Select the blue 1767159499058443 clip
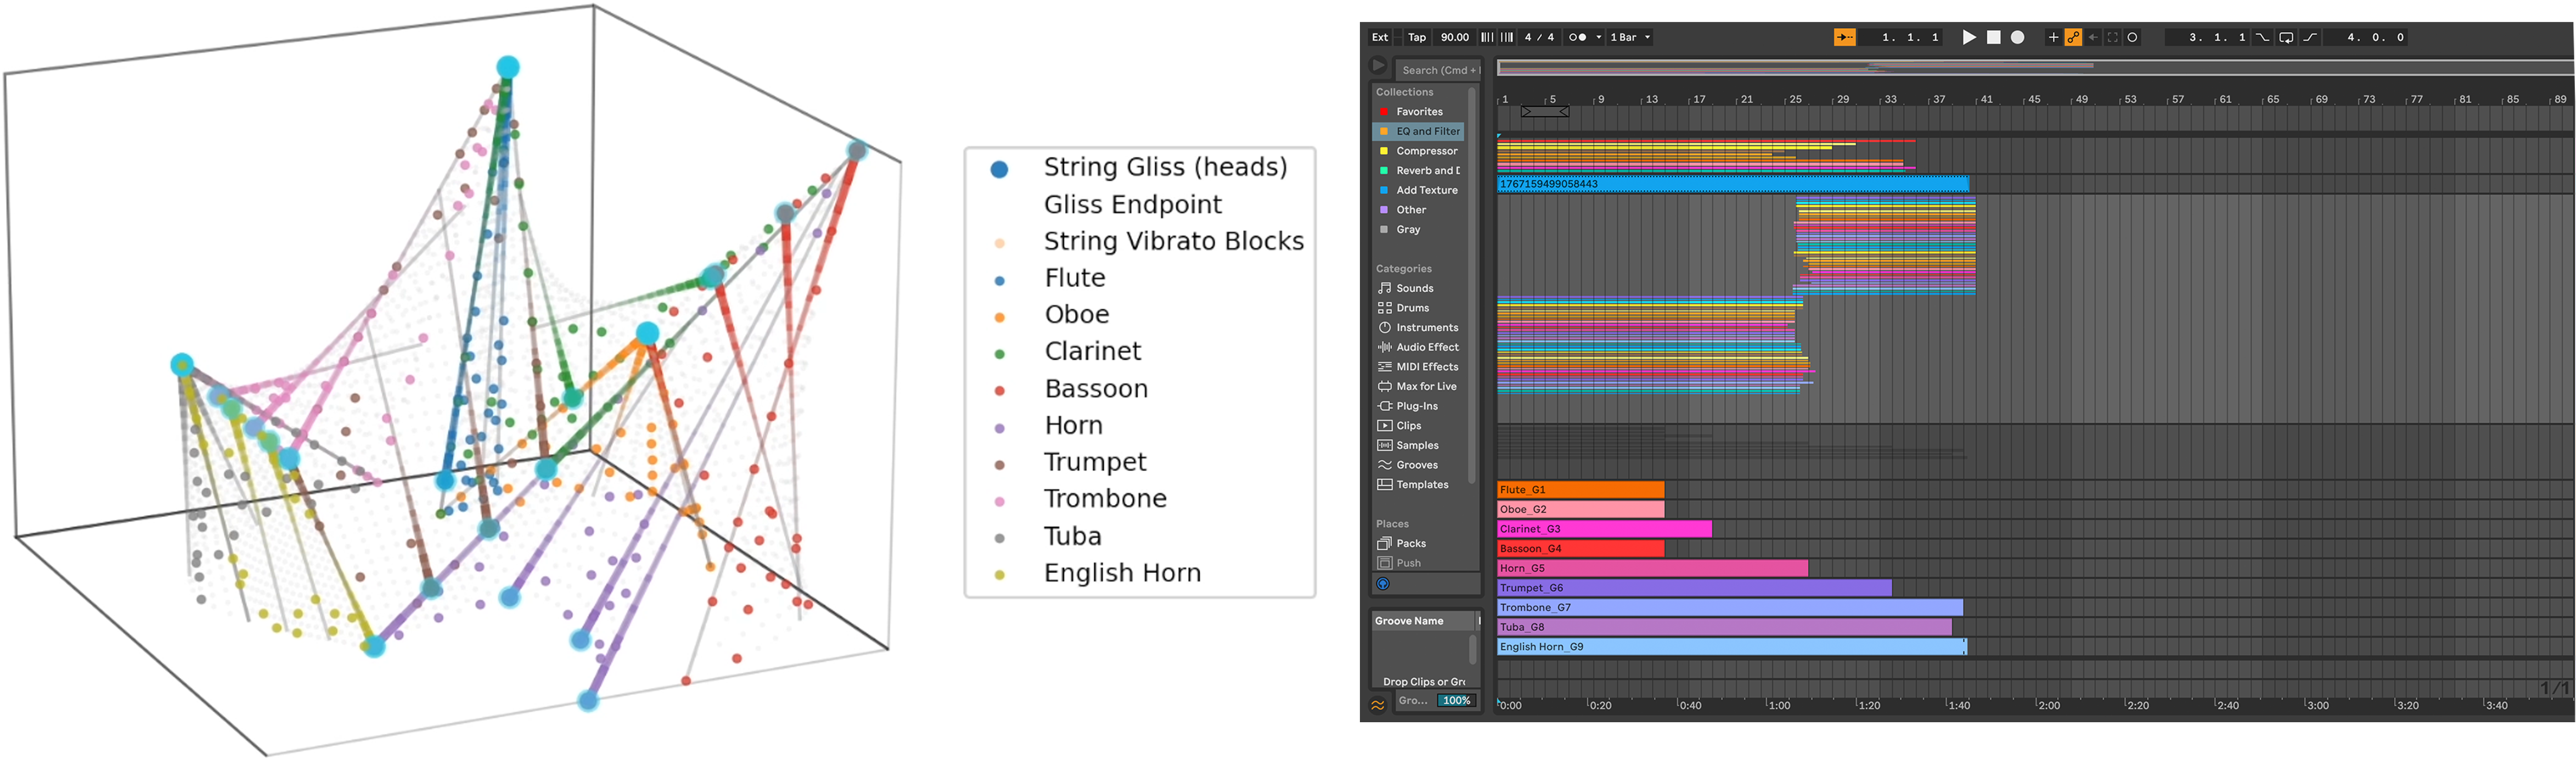 tap(1733, 184)
